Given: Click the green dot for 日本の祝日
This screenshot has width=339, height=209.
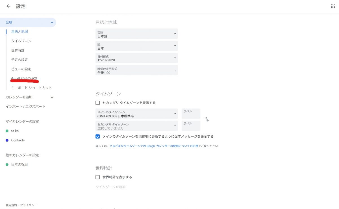Looking at the screenshot, I should tap(7, 164).
